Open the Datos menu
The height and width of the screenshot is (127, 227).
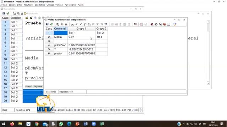(20, 5)
